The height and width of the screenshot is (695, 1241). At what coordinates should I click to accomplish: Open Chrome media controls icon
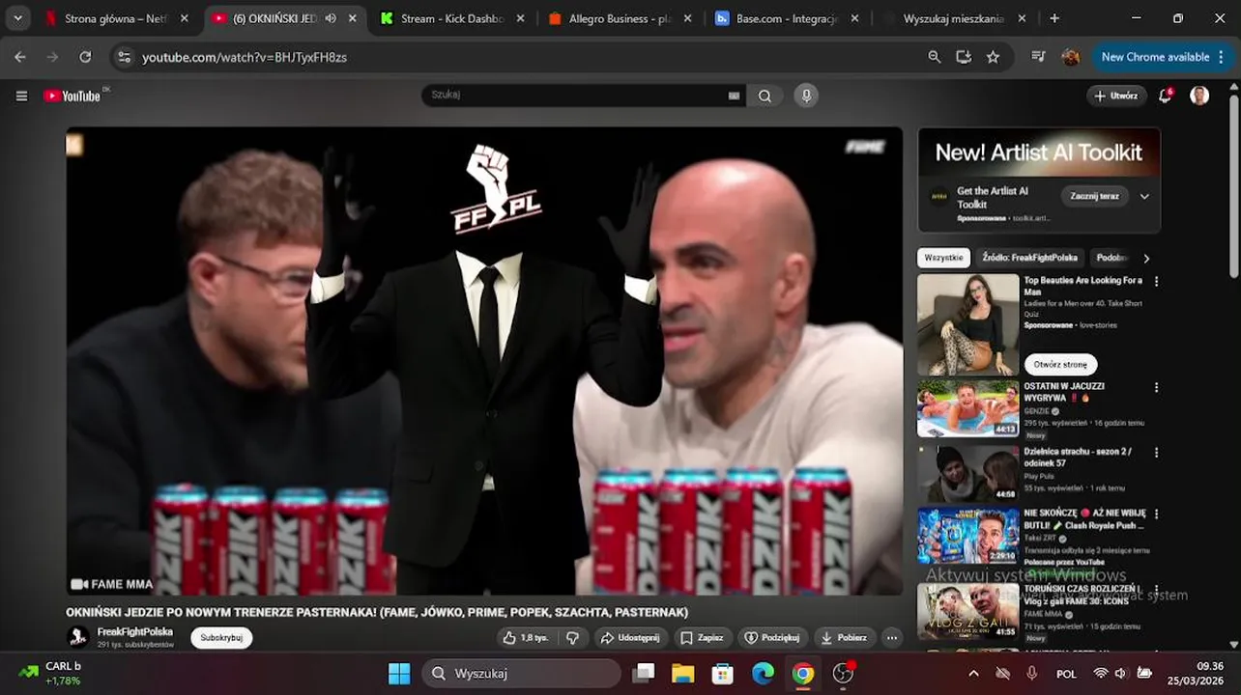tap(1038, 57)
